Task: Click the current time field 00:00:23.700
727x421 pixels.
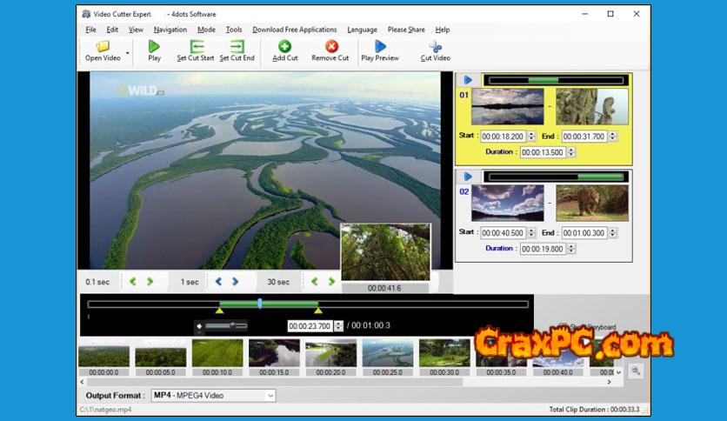Action: (310, 326)
